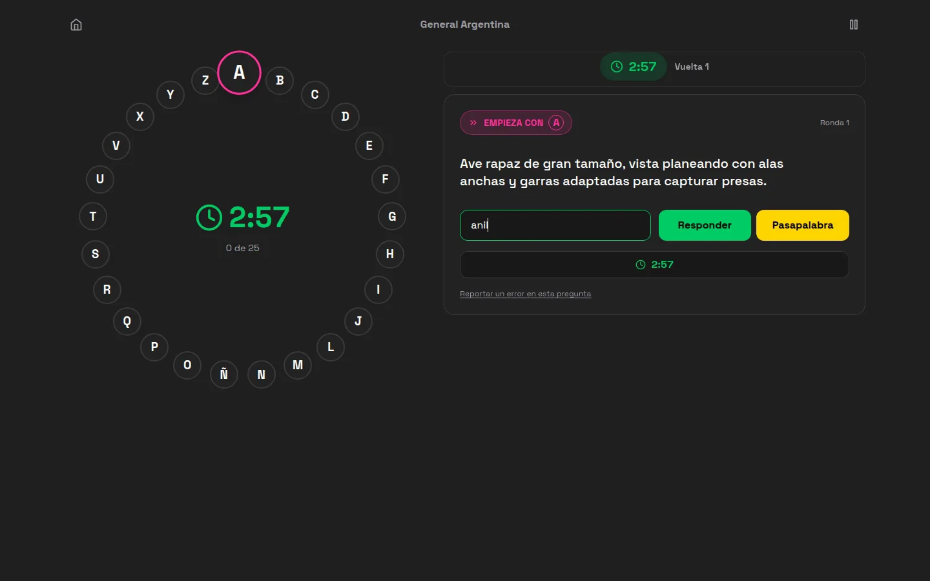Select letter X on the wheel
Image resolution: width=930 pixels, height=581 pixels.
(139, 117)
